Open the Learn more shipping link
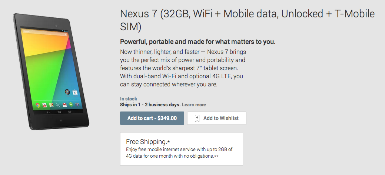 194,105
